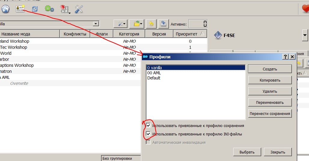Viewport: 309px width, 161px height.
Task: Open the folder icon dropdown menu
Action: pyautogui.click(x=138, y=24)
